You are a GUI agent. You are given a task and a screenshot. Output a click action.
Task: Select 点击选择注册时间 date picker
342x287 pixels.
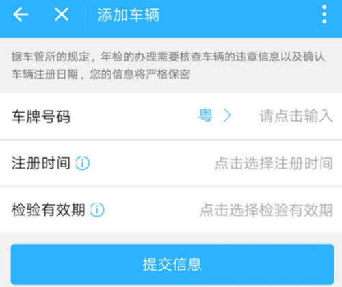point(274,163)
